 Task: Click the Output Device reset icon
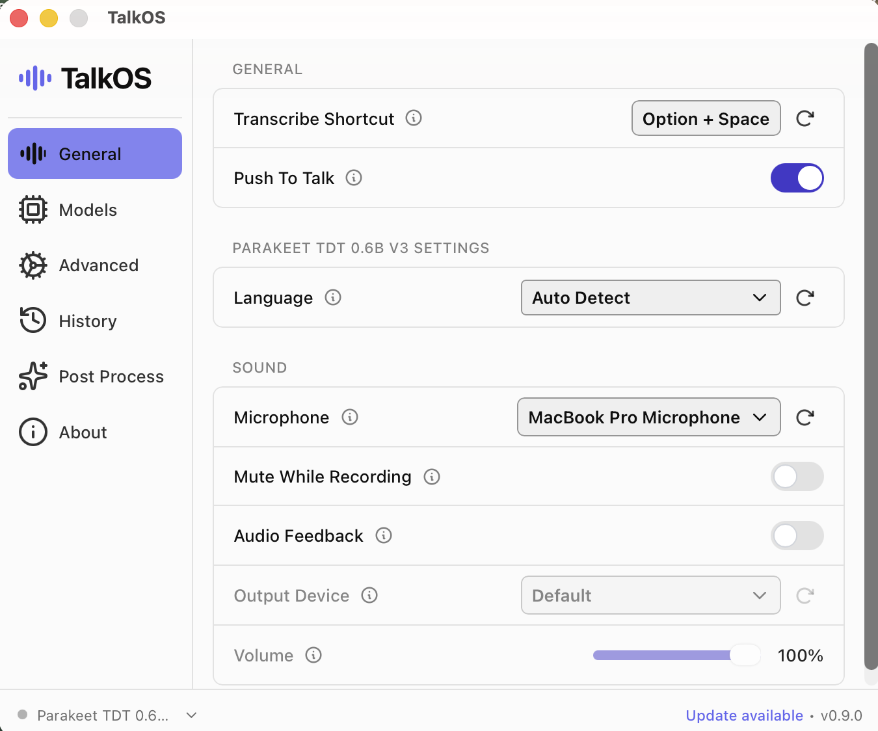click(805, 596)
